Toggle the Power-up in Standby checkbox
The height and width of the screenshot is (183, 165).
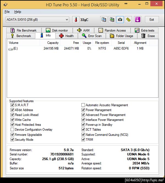[83, 124]
